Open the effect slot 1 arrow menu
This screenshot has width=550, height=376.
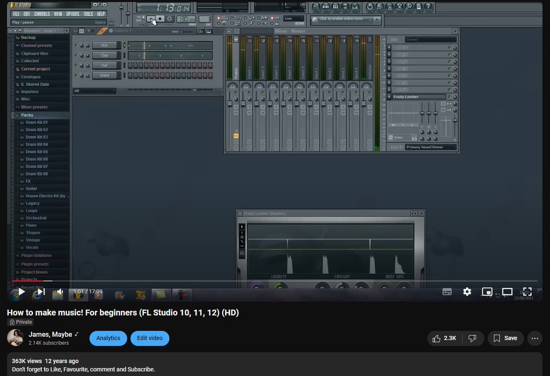click(x=389, y=48)
